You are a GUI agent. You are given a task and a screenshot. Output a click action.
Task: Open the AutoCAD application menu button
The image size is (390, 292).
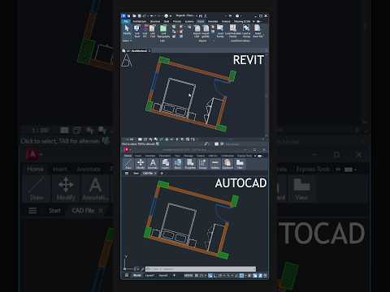pos(126,149)
